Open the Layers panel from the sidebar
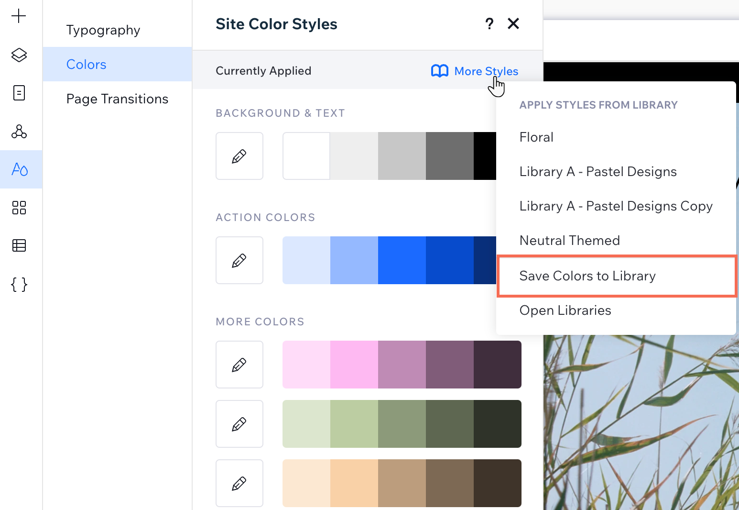The height and width of the screenshot is (510, 739). click(19, 55)
